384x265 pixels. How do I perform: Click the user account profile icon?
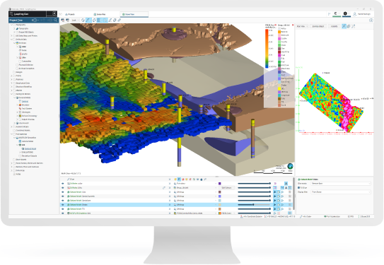pos(354,14)
